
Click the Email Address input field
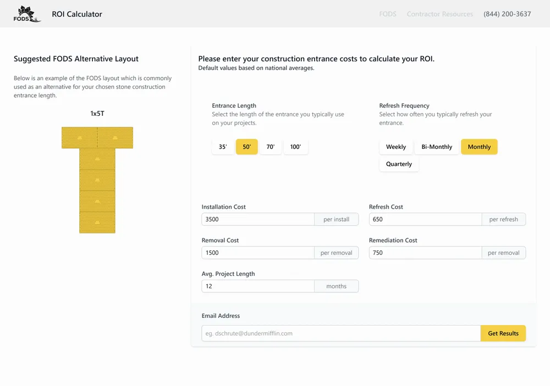pos(341,333)
